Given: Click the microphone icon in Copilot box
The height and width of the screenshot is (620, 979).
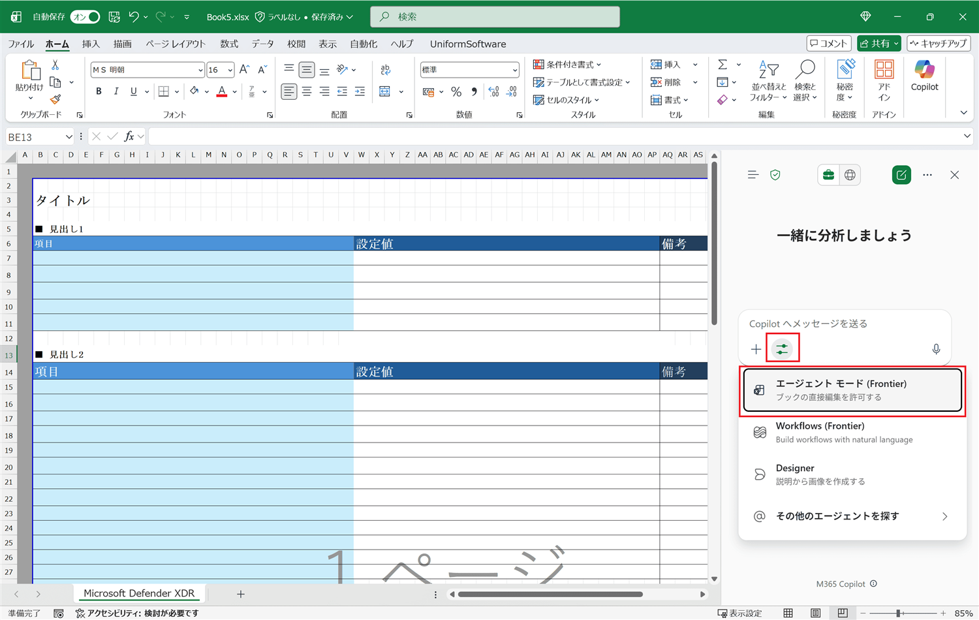Looking at the screenshot, I should pos(936,349).
